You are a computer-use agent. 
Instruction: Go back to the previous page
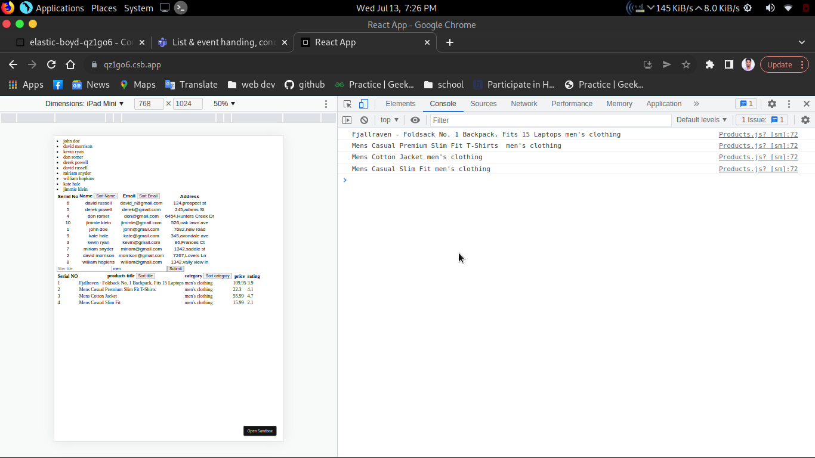point(13,64)
